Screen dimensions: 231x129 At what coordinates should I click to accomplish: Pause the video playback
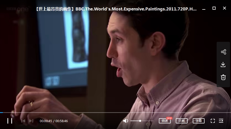click(10, 121)
